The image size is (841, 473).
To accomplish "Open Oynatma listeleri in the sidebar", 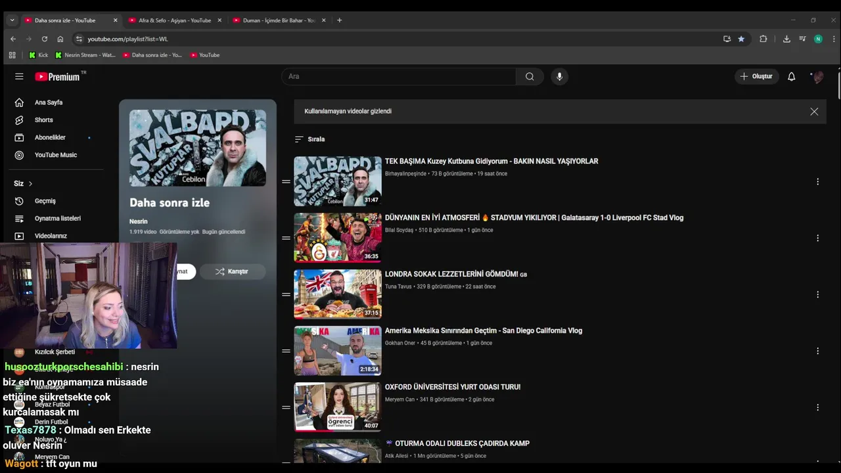I will 58,218.
